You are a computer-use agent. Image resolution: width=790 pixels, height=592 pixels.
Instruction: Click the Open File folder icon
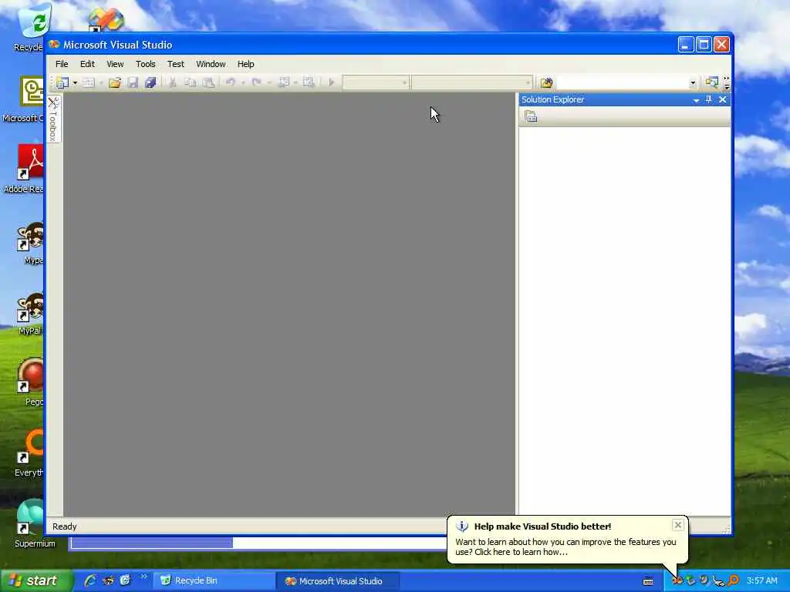(115, 82)
